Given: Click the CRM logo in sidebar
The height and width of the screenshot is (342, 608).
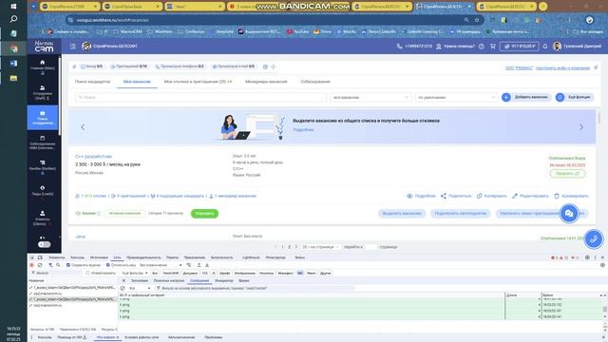Looking at the screenshot, I should [x=44, y=47].
